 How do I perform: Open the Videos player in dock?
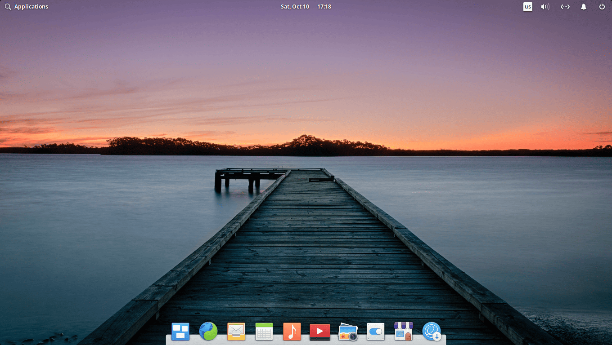click(x=320, y=332)
